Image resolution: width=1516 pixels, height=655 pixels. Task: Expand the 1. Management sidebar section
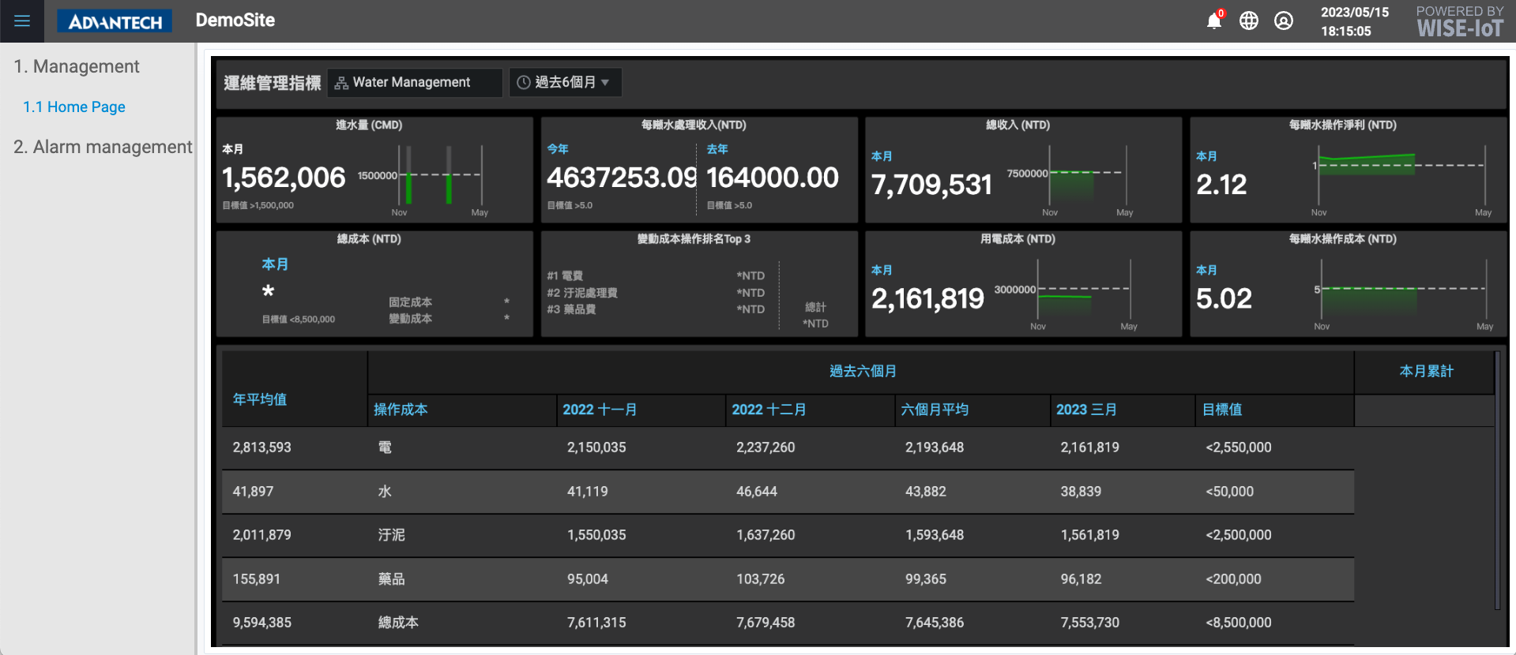point(77,67)
